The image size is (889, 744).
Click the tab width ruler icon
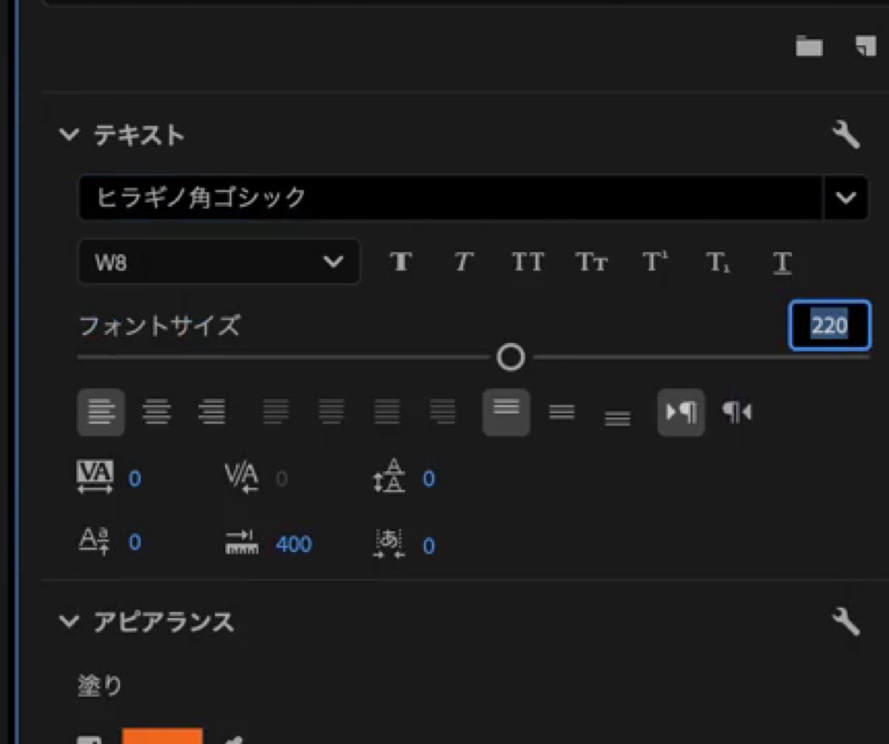[x=242, y=542]
